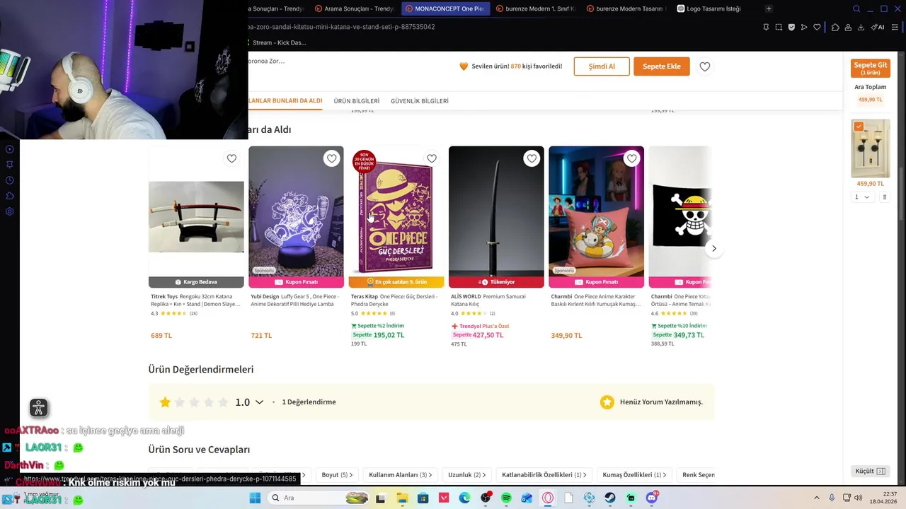906x509 pixels.
Task: Click the Şimdi Al button
Action: [602, 66]
